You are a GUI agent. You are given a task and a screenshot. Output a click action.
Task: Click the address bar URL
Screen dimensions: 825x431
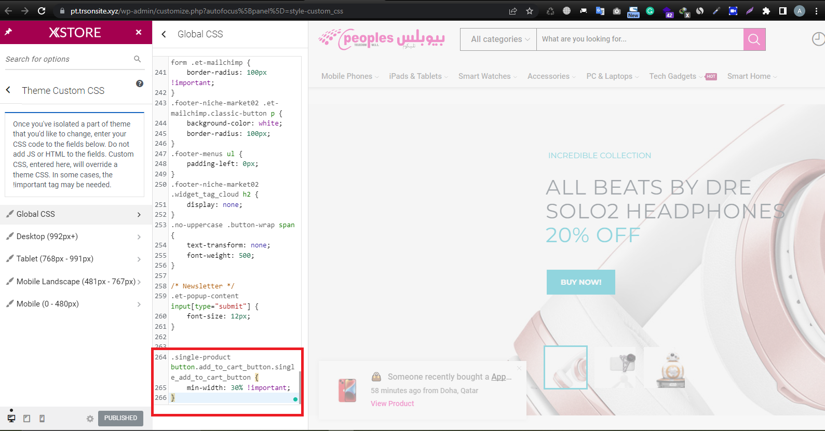[x=207, y=11]
